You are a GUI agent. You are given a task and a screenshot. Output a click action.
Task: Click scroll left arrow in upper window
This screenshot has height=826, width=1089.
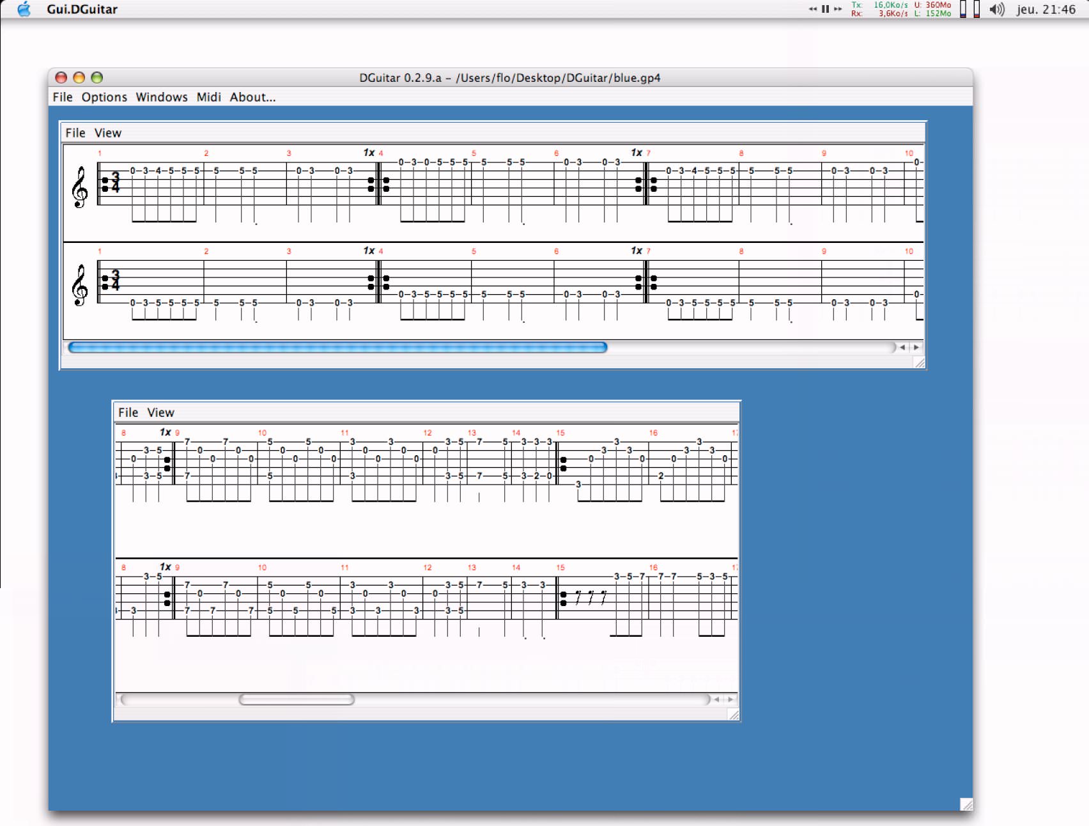coord(902,347)
